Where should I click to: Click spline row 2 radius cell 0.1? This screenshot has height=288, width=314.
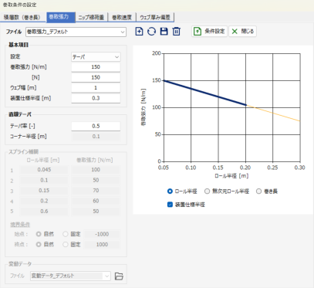44,180
